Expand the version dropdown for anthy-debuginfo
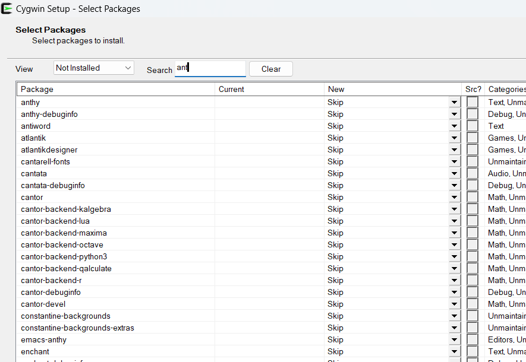The width and height of the screenshot is (526, 362). coord(454,114)
